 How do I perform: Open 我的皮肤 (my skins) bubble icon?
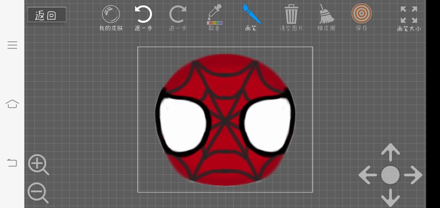pos(111,14)
